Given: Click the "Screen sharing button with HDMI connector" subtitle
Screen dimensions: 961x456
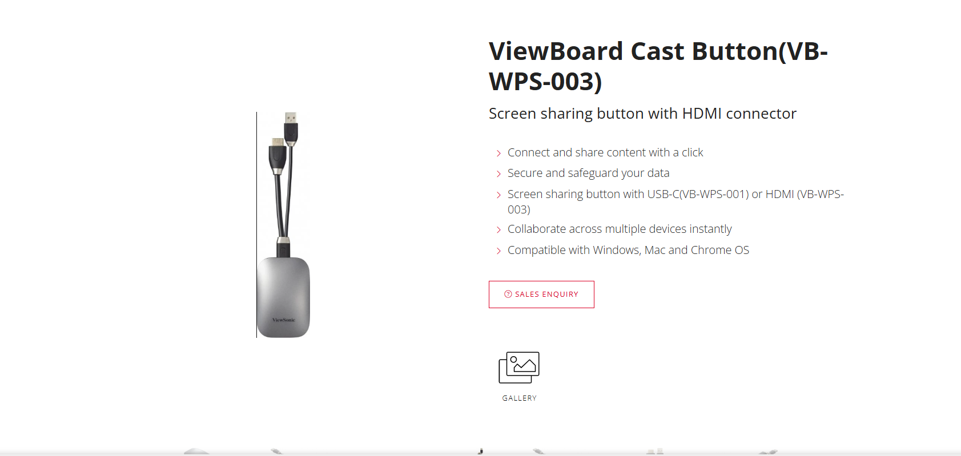Looking at the screenshot, I should click(642, 114).
